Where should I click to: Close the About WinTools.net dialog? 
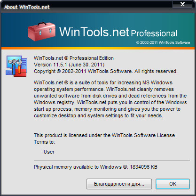[x=182, y=4]
